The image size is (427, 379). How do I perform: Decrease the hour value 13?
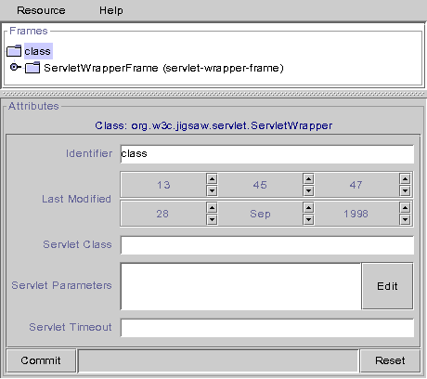(x=212, y=190)
